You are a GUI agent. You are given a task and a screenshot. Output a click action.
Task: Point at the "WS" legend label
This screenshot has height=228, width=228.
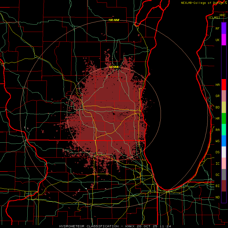(x=217, y=141)
